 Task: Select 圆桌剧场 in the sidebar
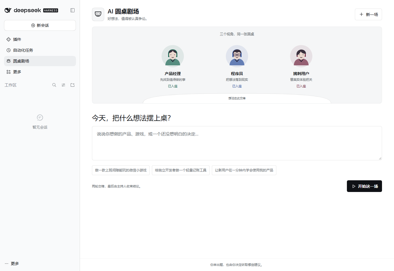pyautogui.click(x=40, y=61)
